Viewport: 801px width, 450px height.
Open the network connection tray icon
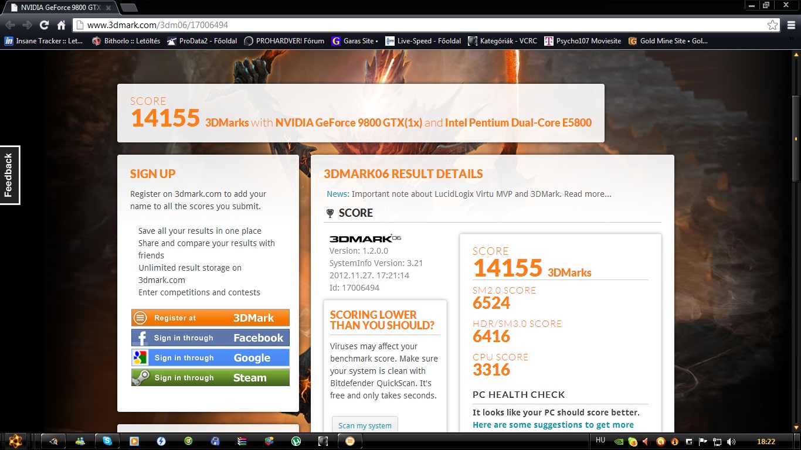point(717,442)
